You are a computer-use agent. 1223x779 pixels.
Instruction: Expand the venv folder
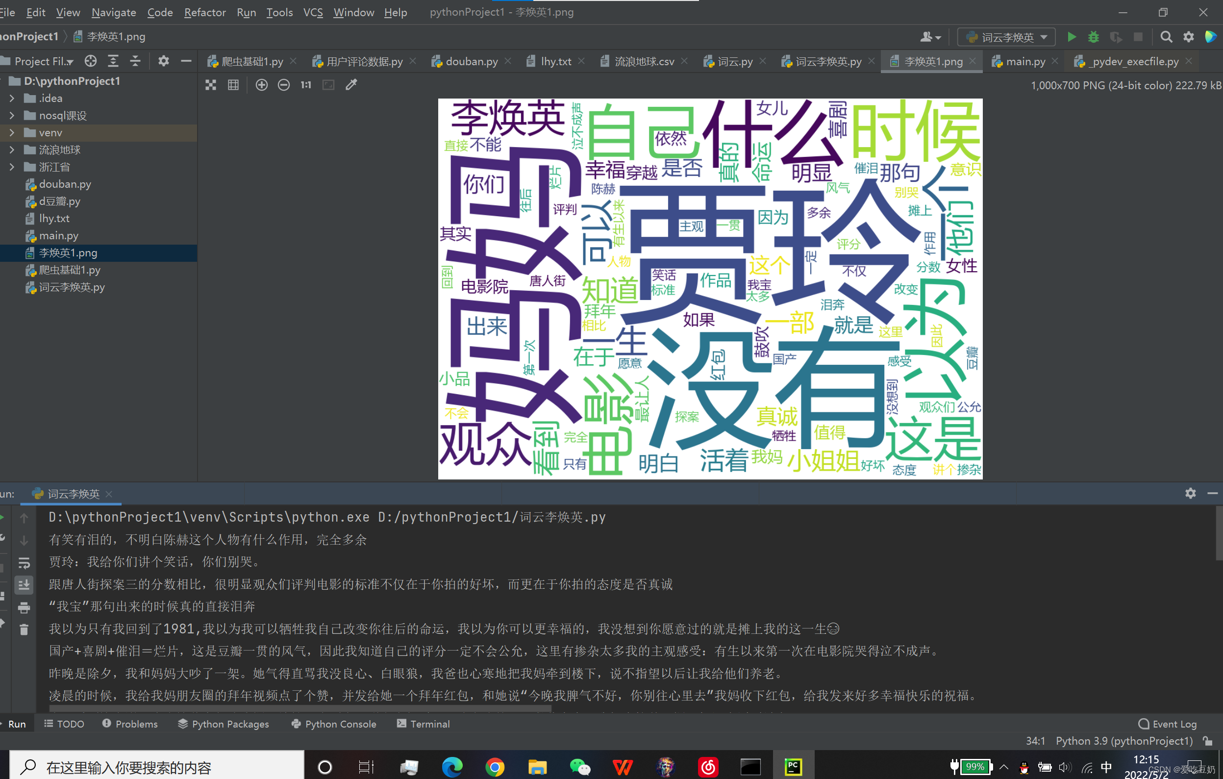tap(12, 132)
